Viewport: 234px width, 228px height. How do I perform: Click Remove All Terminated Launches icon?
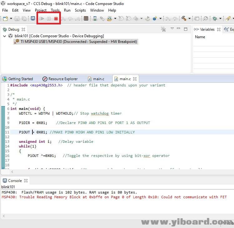click(x=163, y=29)
